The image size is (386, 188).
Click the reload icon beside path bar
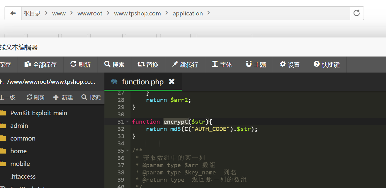pyautogui.click(x=357, y=13)
